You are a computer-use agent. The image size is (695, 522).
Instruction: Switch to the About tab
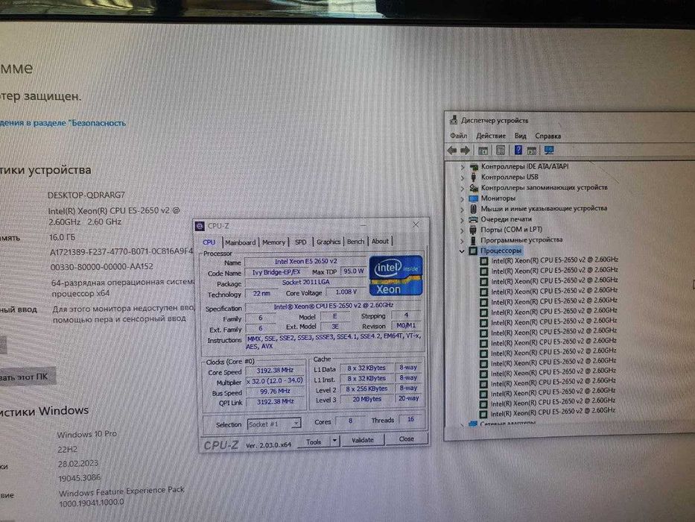(x=380, y=242)
